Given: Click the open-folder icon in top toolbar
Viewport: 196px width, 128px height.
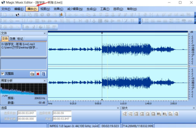Looking at the screenshot, I should (11, 15).
